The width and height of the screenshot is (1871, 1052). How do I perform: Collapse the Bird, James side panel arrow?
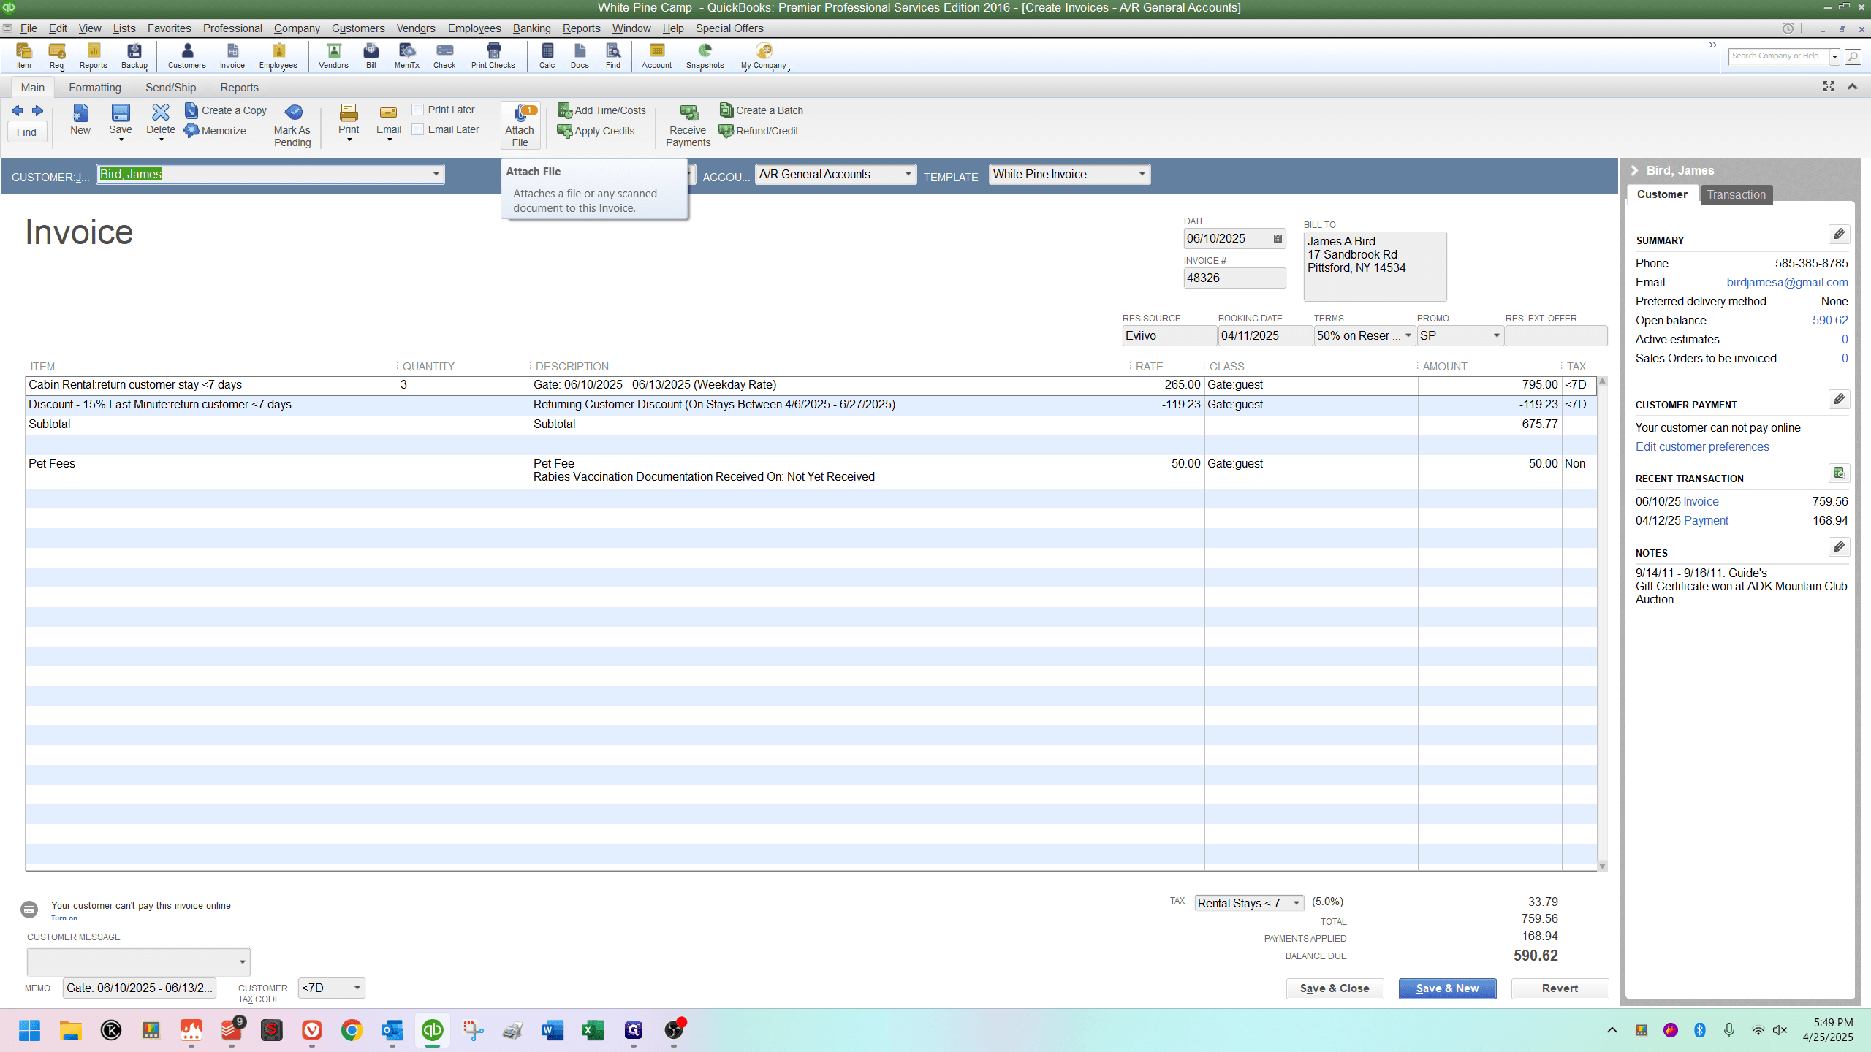[1635, 171]
